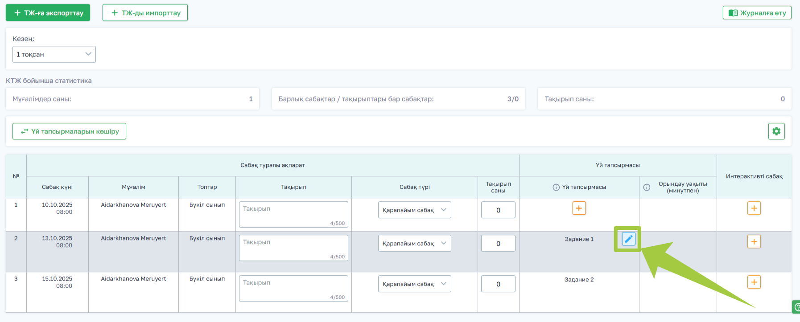Image resolution: width=800 pixels, height=322 pixels.
Task: Click the ТЖ-ға экспорттау button
Action: click(48, 13)
